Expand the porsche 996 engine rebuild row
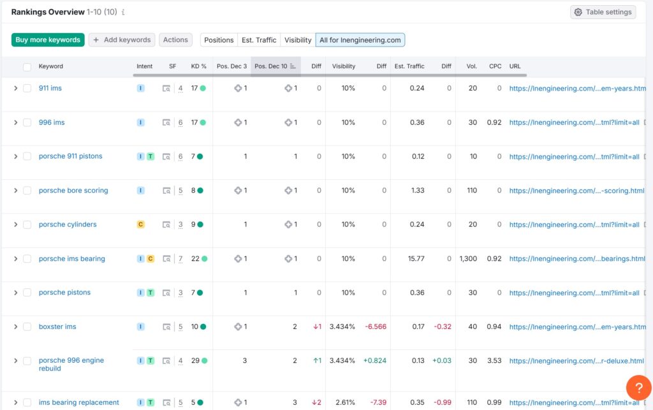The image size is (653, 410). 16,361
